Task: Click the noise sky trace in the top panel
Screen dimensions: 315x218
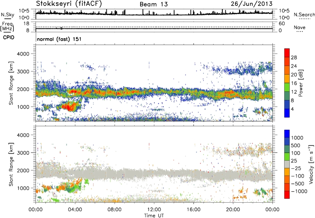Action: point(154,14)
